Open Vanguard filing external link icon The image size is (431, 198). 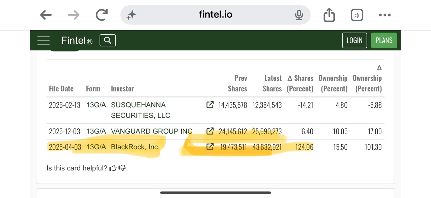210,131
